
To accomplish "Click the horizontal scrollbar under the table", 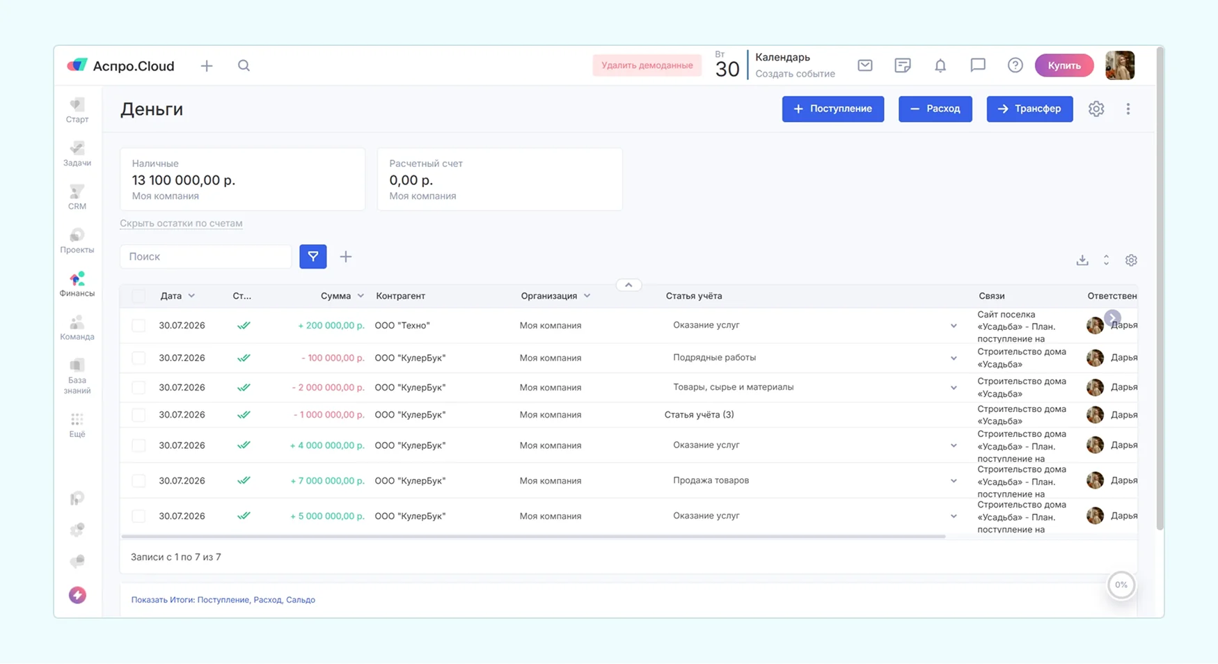I will click(x=533, y=537).
